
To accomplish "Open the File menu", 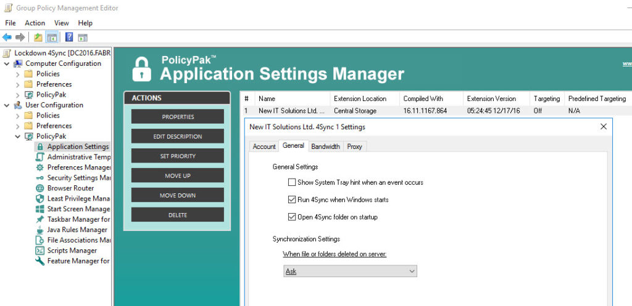I will pos(10,23).
